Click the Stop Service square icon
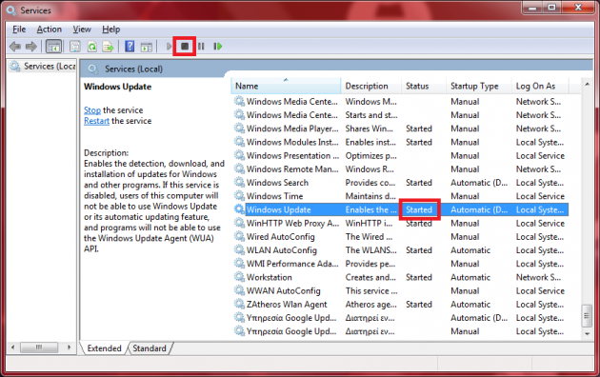This screenshot has width=600, height=377. point(185,47)
